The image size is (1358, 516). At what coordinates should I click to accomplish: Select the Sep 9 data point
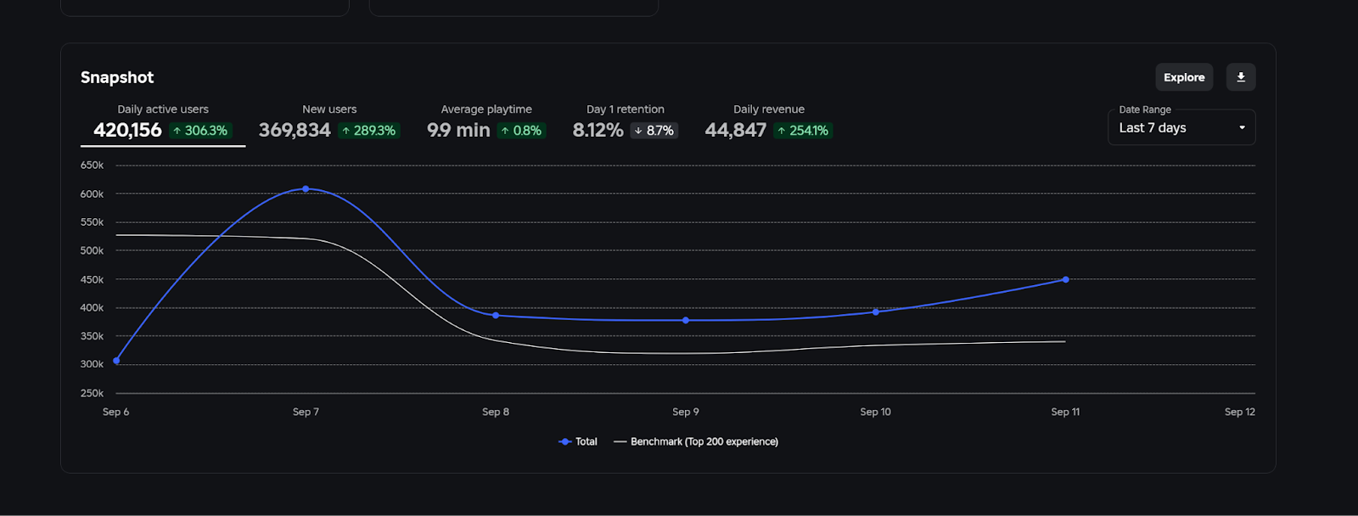tap(686, 320)
